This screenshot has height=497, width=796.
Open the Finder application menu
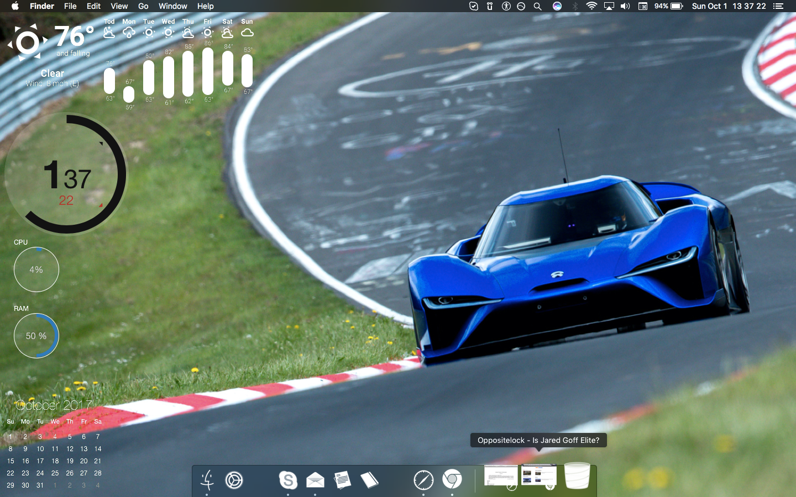coord(42,6)
